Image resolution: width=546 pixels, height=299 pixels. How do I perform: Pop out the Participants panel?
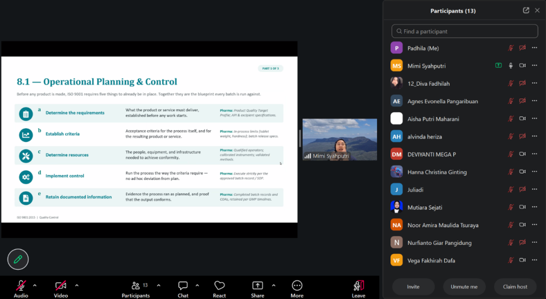[526, 11]
